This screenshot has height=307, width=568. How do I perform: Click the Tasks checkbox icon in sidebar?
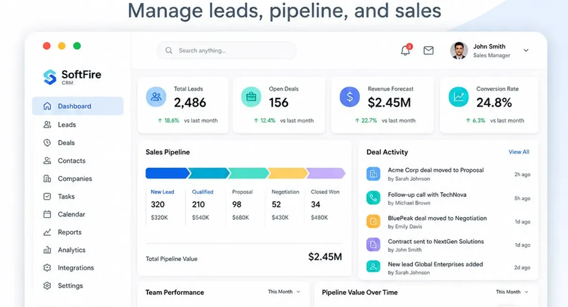47,196
